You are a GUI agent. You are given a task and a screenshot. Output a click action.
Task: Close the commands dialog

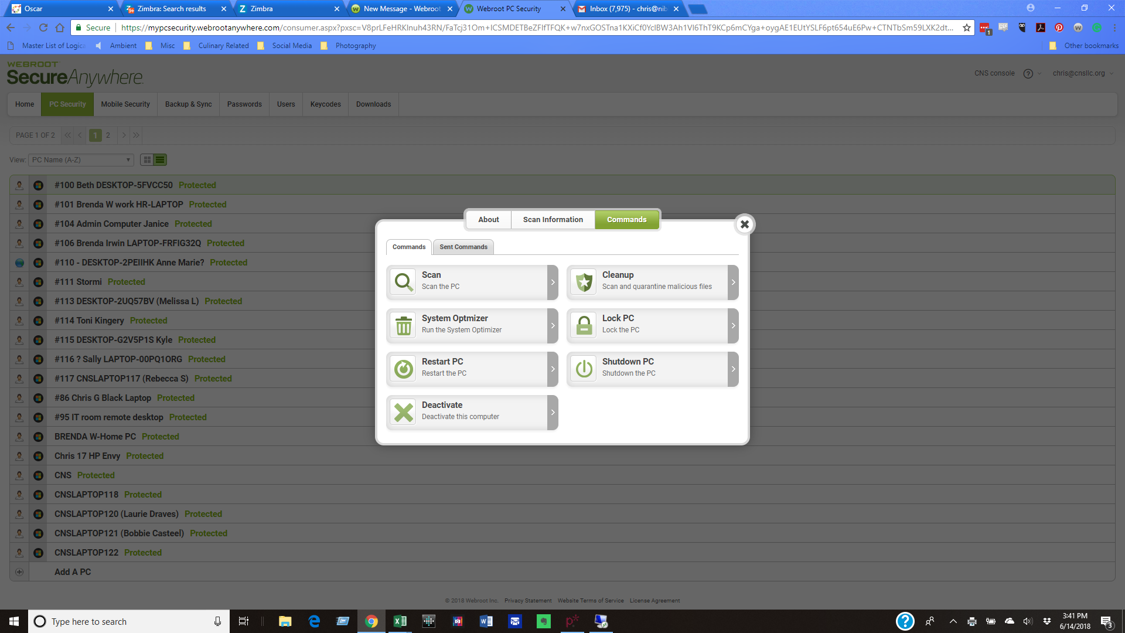[x=745, y=224]
